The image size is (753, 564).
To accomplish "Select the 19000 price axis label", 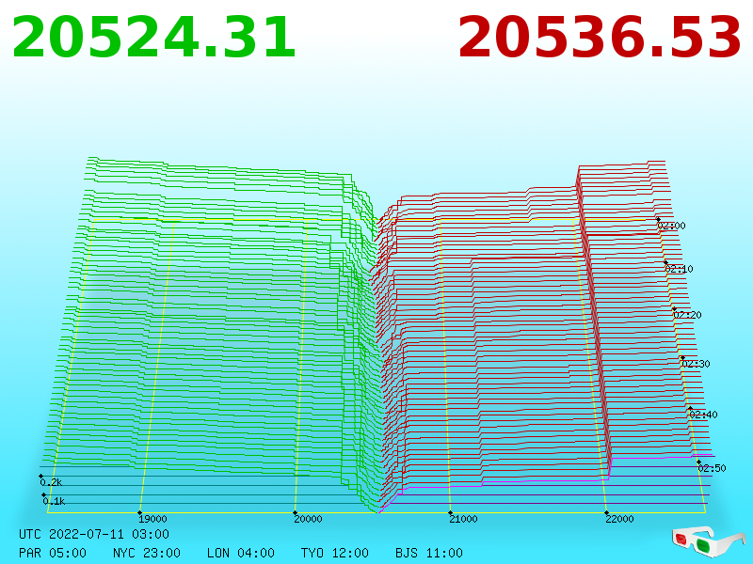I will [x=152, y=519].
